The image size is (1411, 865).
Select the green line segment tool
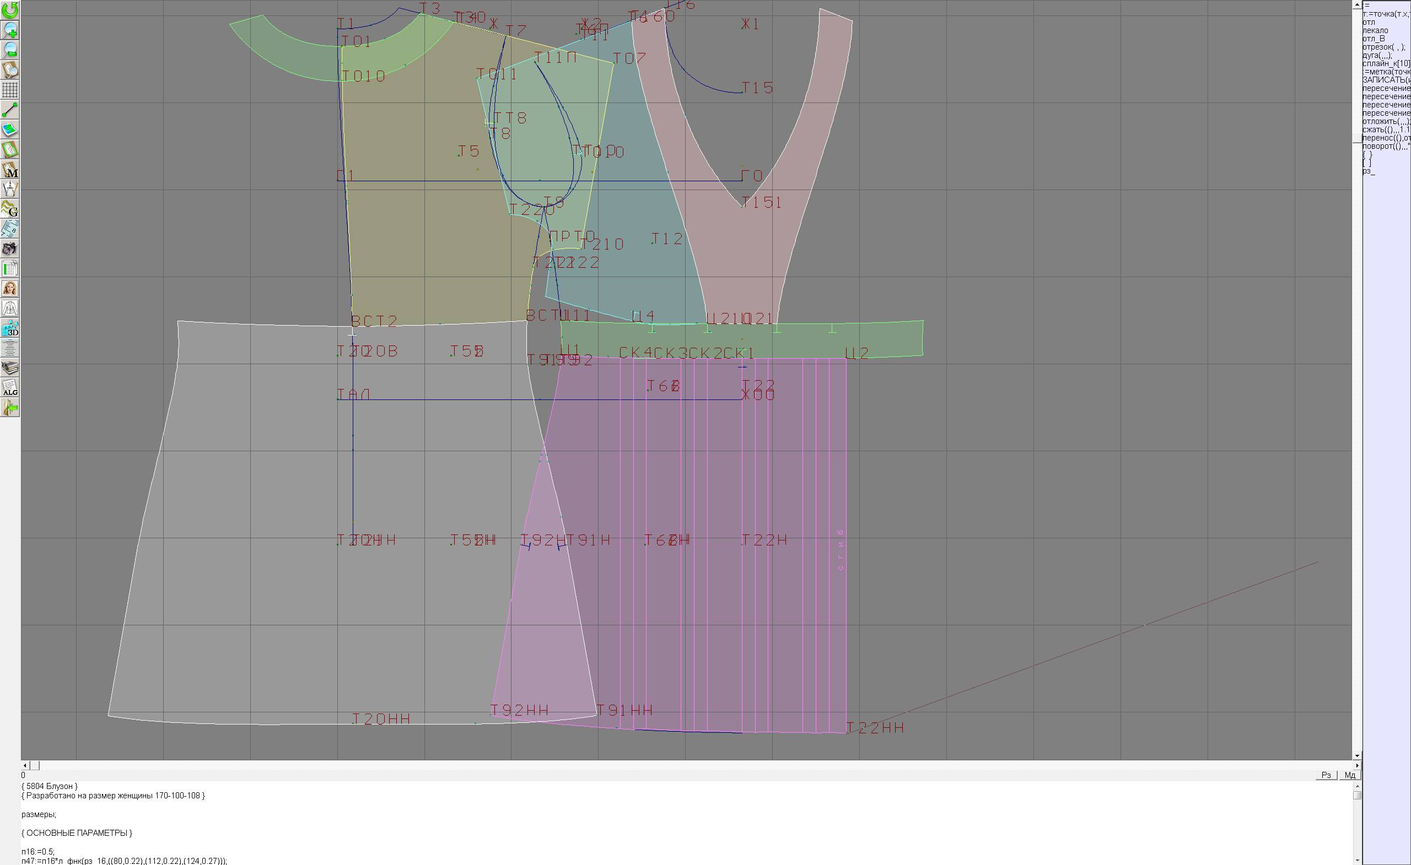click(10, 109)
